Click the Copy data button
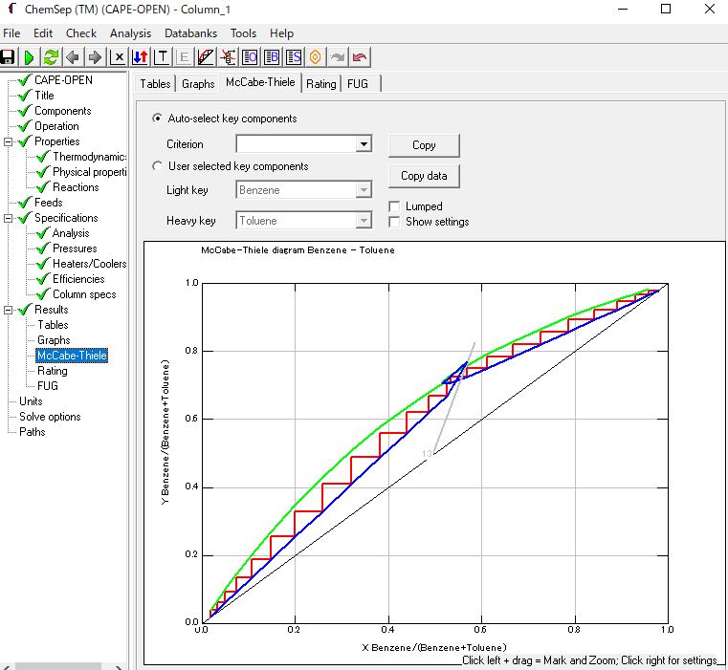Image resolution: width=728 pixels, height=670 pixels. 424,176
